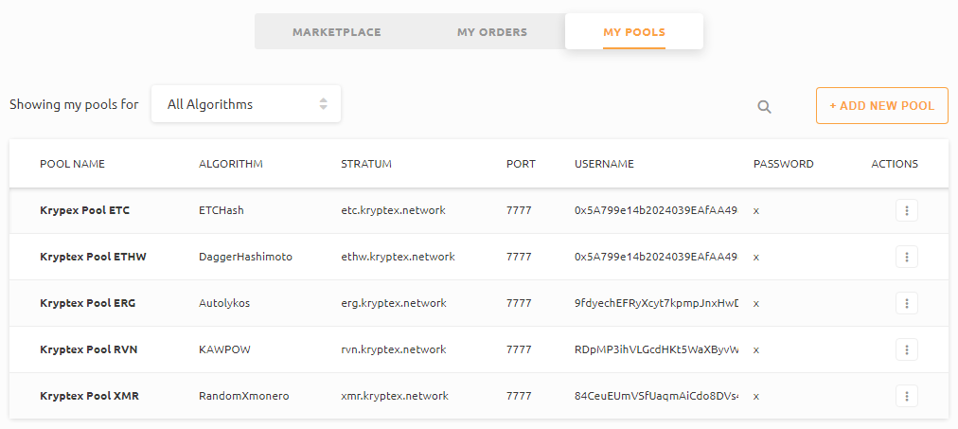Click the erg.kryptex.network stratum address
This screenshot has height=429, width=958.
394,303
